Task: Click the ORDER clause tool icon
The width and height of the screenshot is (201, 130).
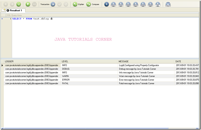Action: [x=150, y=4]
